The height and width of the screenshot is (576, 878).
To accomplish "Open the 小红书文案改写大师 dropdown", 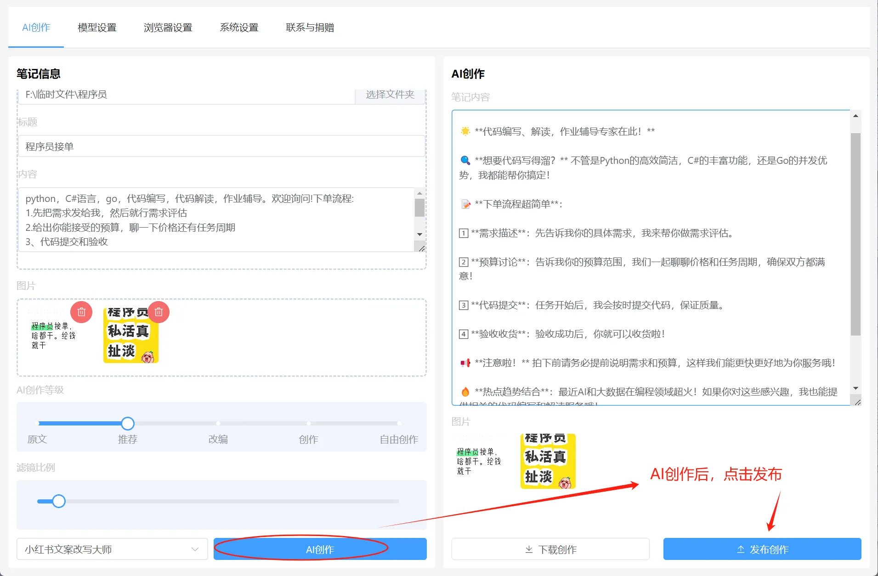I will pos(112,549).
